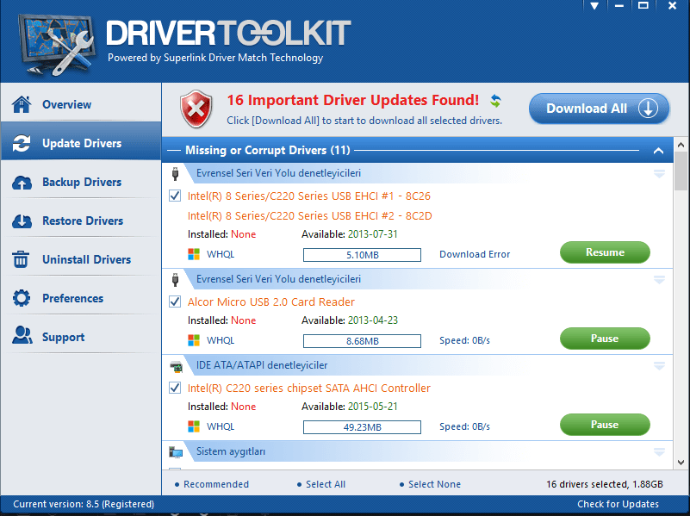Click Windows WHQL logo for Intel USB EHCI
Viewport: 690px width, 516px height.
pyautogui.click(x=194, y=254)
